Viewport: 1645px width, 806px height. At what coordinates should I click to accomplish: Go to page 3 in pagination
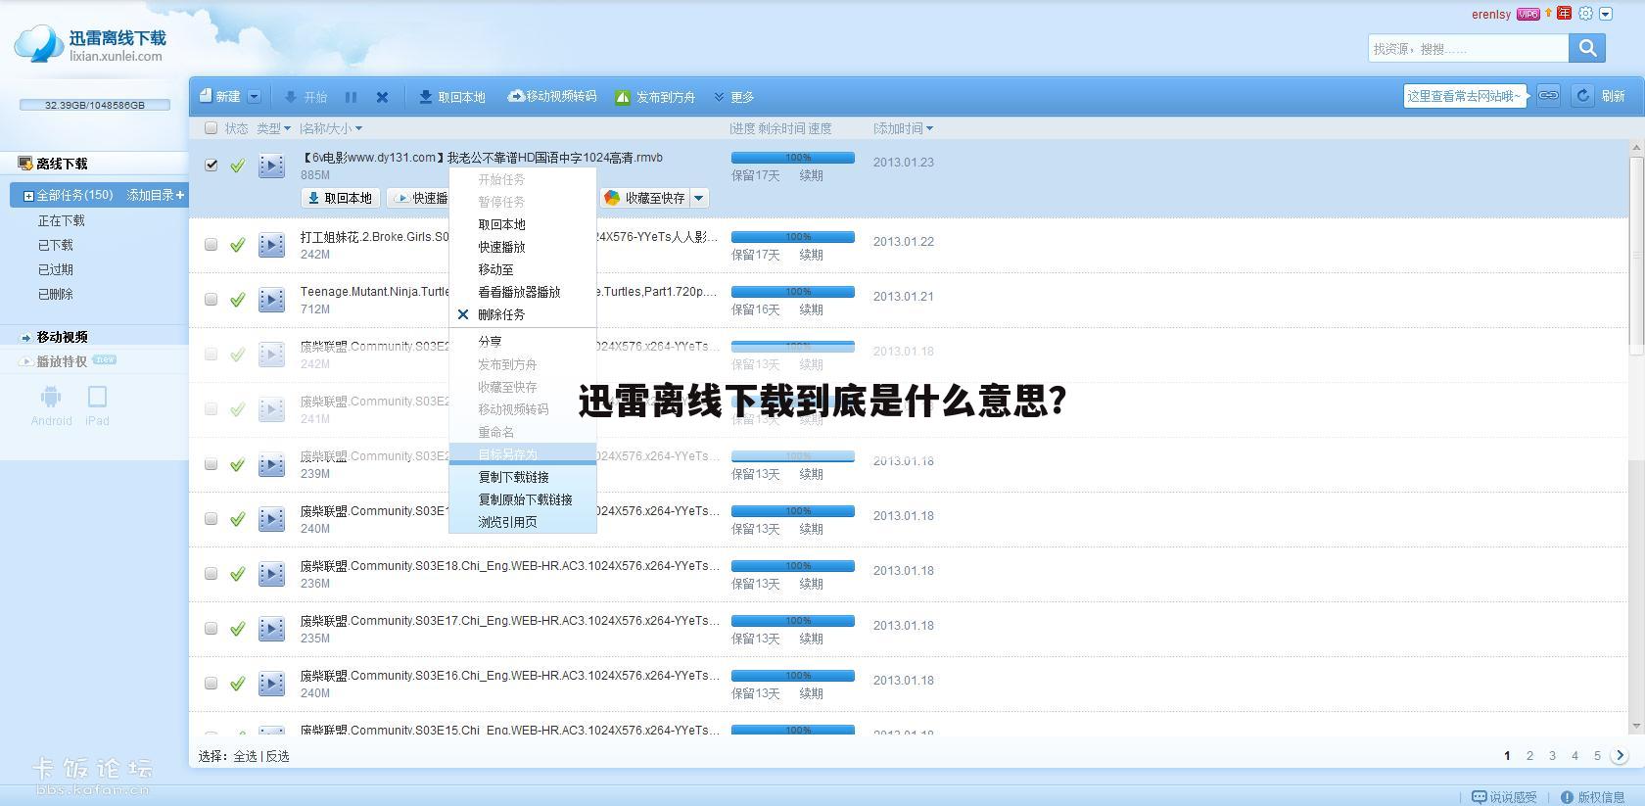[1552, 756]
